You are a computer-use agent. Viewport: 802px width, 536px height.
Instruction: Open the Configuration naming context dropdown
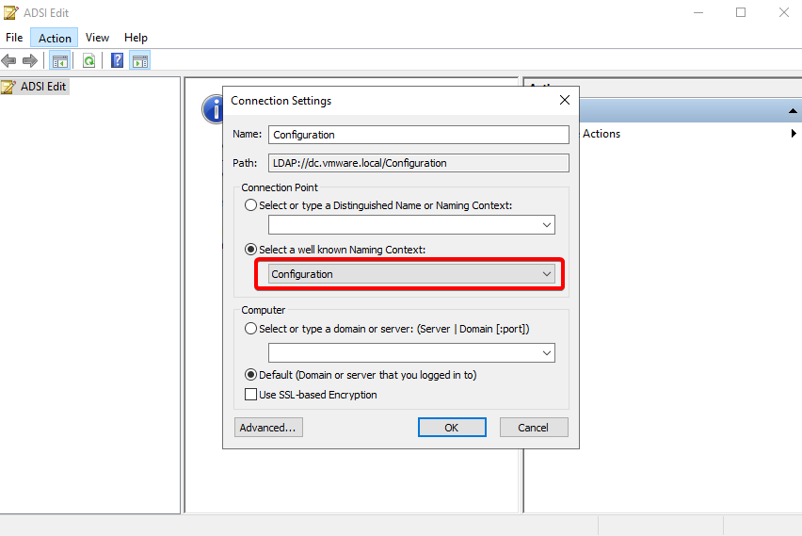coord(546,274)
